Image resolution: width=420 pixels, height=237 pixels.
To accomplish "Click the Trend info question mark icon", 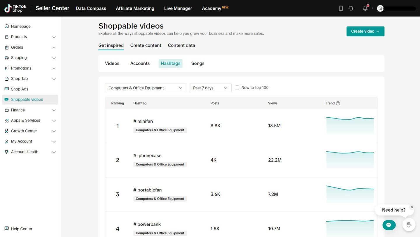I will click(x=338, y=103).
